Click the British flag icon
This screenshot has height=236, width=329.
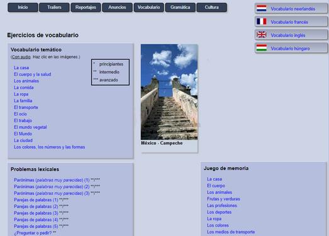(x=262, y=35)
